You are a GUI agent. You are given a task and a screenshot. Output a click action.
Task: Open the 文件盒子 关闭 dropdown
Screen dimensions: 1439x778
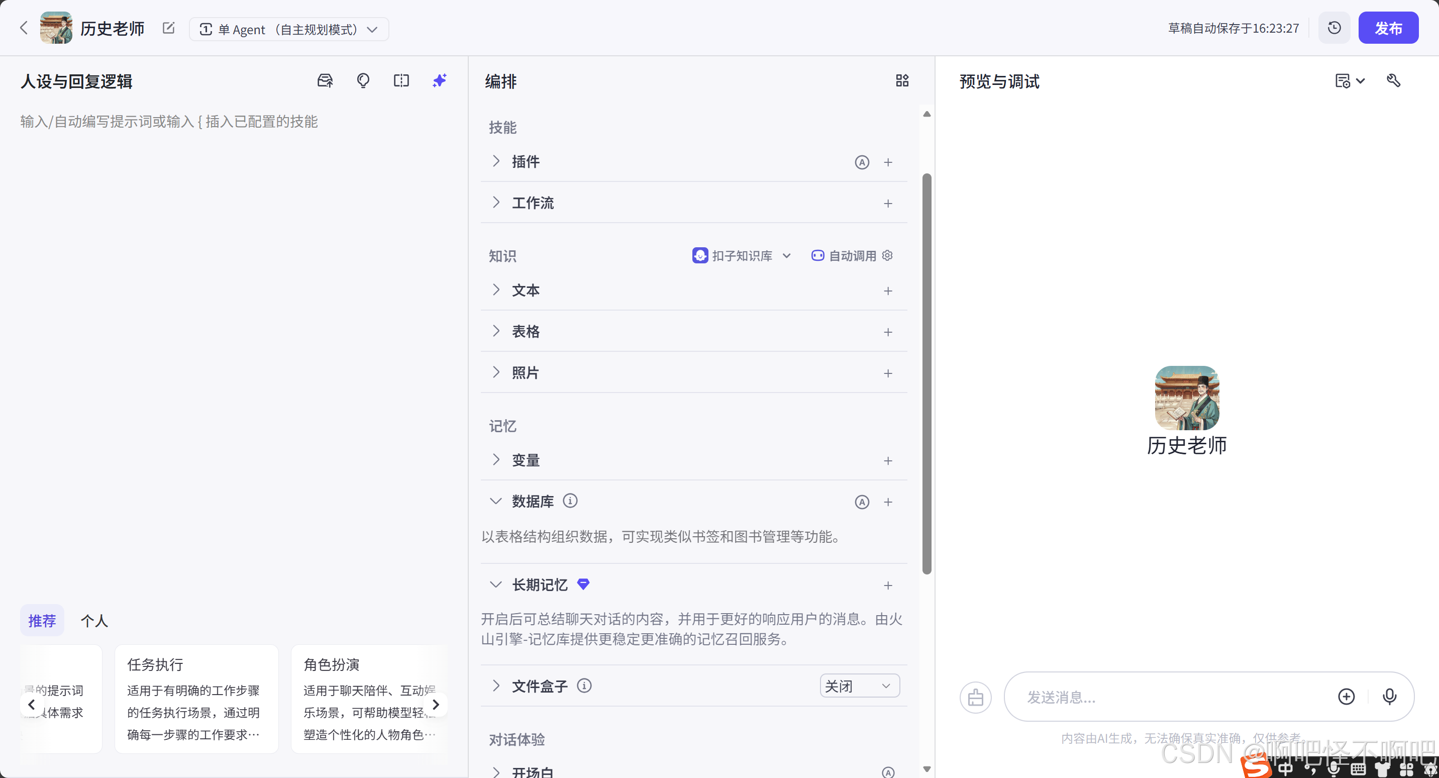(859, 686)
